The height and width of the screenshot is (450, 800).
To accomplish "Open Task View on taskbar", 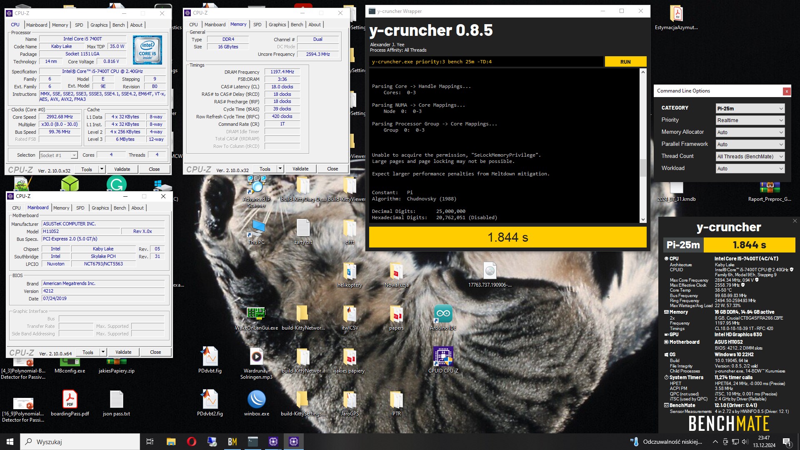I will [150, 442].
